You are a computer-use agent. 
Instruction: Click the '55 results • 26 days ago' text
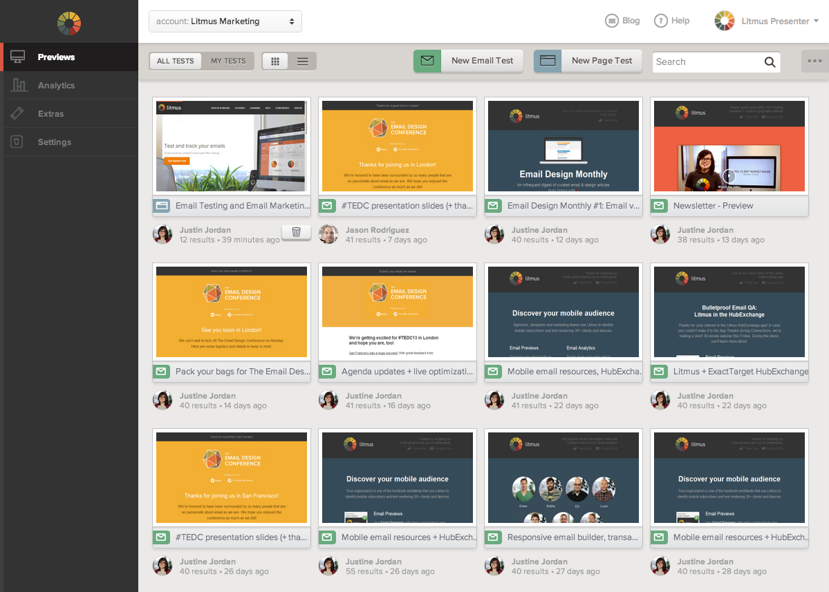coord(390,572)
